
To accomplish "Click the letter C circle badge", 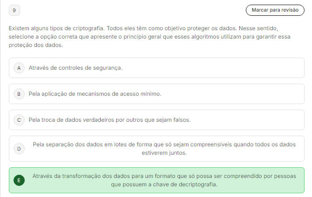I will tap(19, 120).
